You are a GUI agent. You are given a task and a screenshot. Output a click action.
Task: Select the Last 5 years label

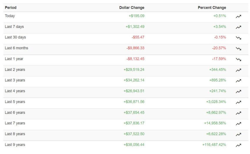click(x=15, y=102)
